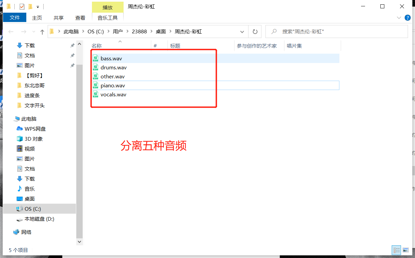Open the 文件 menu
The width and height of the screenshot is (415, 258).
[x=15, y=18]
